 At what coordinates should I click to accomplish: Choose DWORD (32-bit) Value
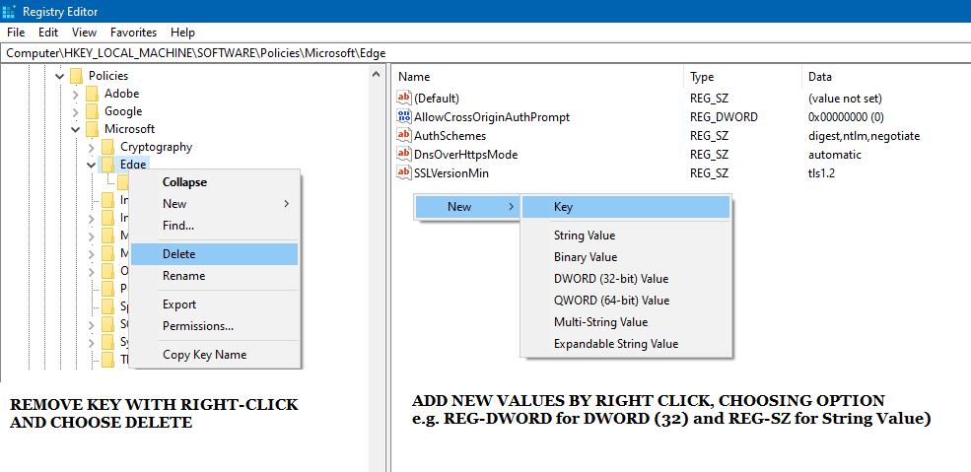pos(625,279)
